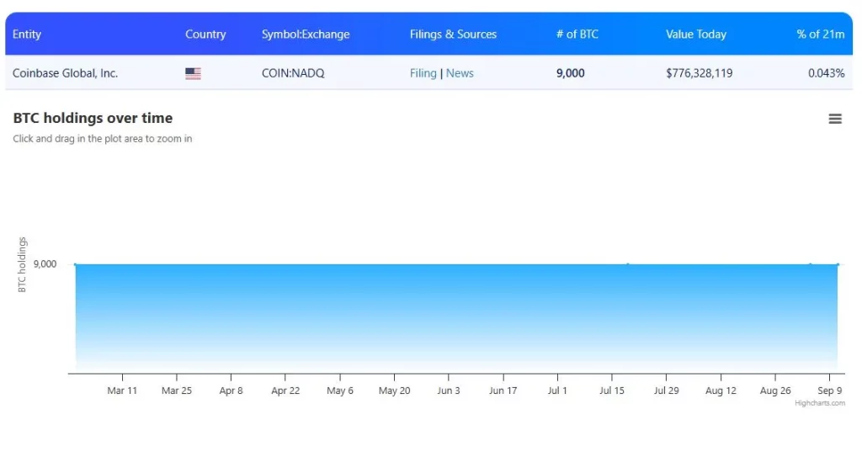
Task: Click the Jul 15 x-axis label
Action: pos(612,391)
